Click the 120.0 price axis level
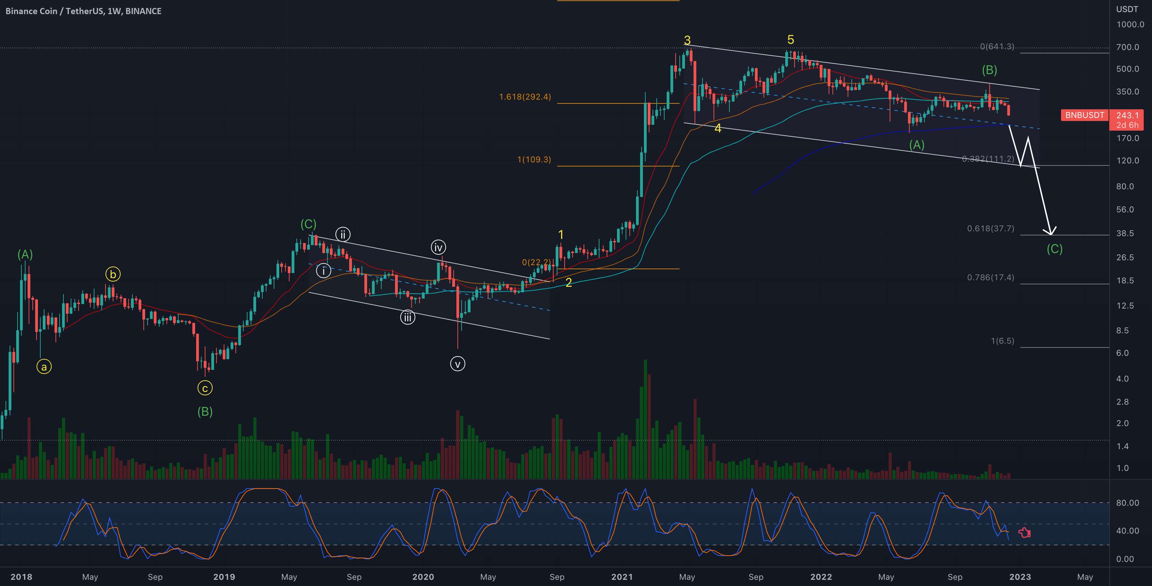Screen dimensions: 1152x586 tap(1128, 161)
